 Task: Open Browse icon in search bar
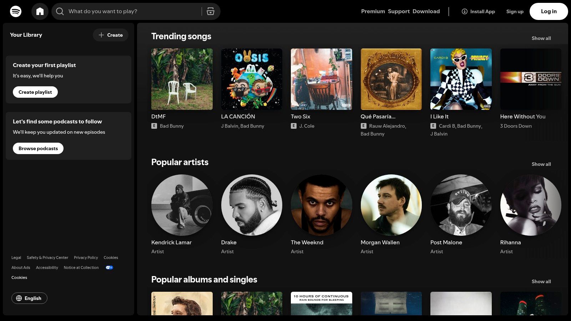(211, 11)
